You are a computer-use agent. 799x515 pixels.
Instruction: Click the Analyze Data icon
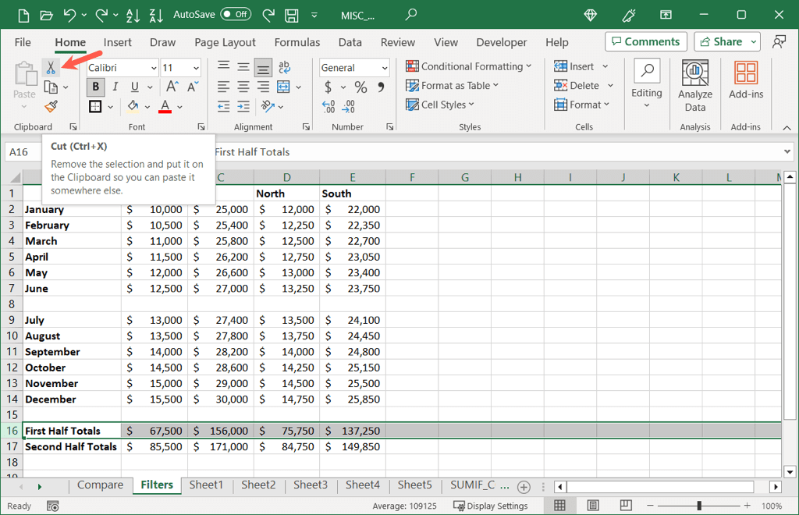694,86
